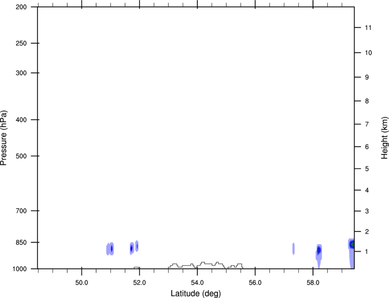Click the 5 km height label
This screenshot has width=389, height=298.
point(367,169)
